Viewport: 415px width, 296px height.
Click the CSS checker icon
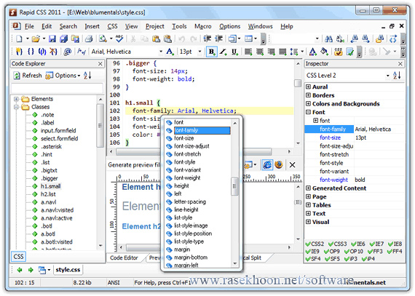click(338, 51)
